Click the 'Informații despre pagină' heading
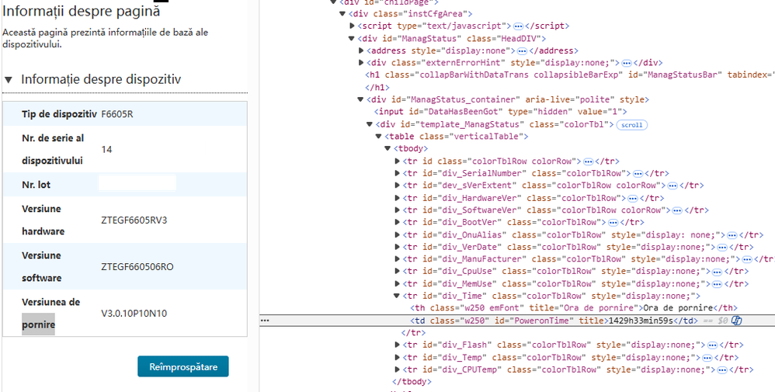The image size is (775, 392). 82,12
